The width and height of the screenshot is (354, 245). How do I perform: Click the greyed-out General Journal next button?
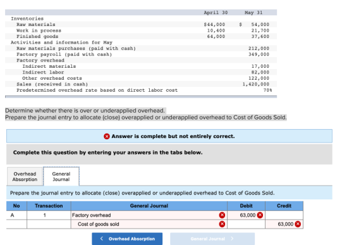(x=212, y=239)
